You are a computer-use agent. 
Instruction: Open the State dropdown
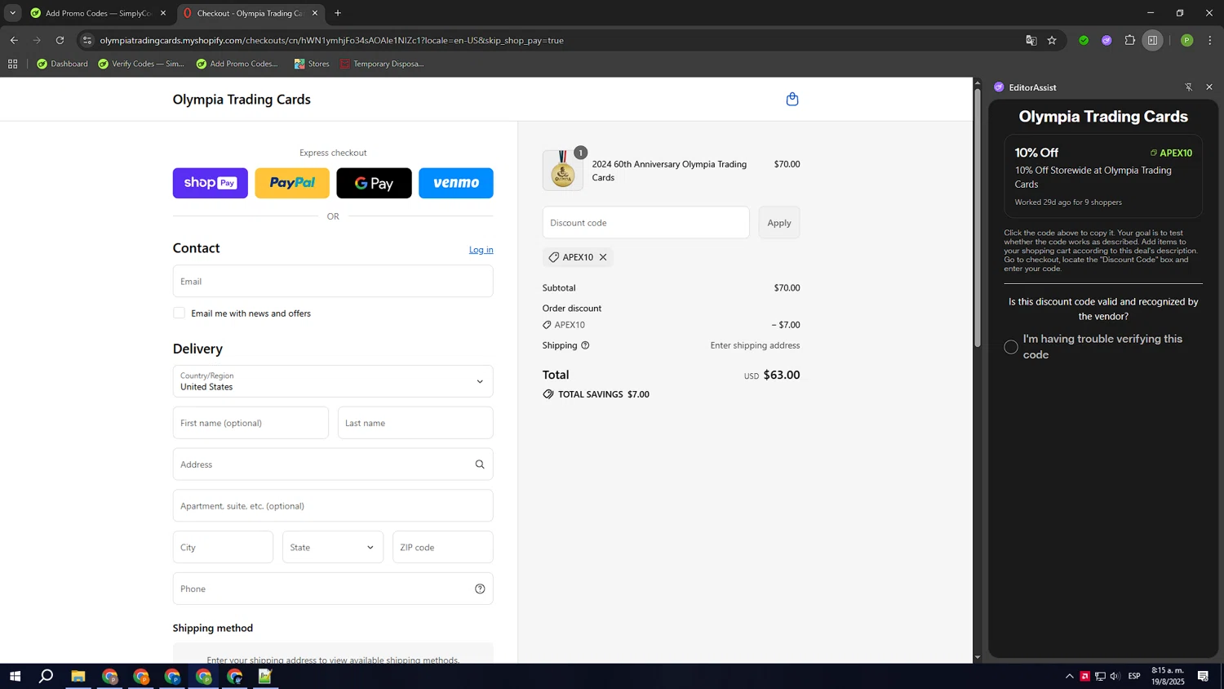[333, 547]
